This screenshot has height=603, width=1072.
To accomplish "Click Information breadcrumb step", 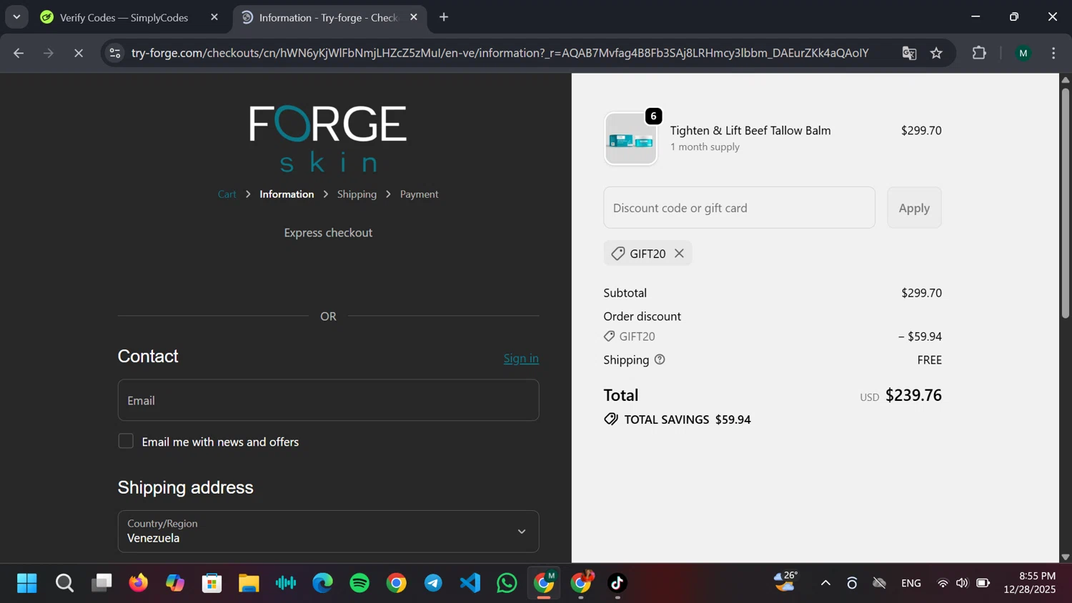I will tap(287, 194).
